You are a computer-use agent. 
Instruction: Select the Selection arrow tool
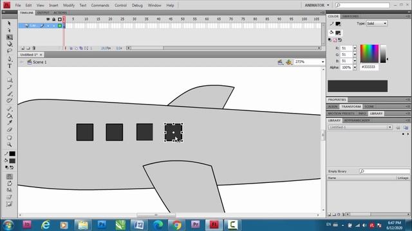(9, 23)
